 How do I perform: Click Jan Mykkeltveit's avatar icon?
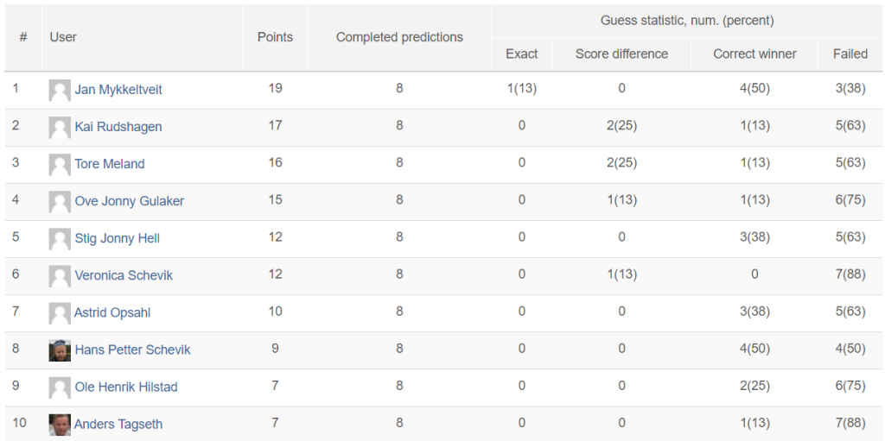[x=60, y=91]
